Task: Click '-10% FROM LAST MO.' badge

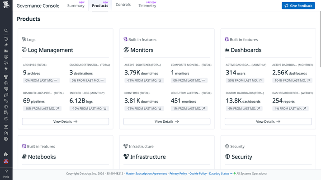Action: tap(89, 109)
